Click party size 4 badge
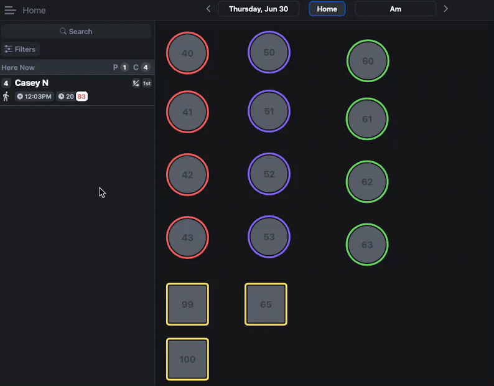 (x=6, y=83)
